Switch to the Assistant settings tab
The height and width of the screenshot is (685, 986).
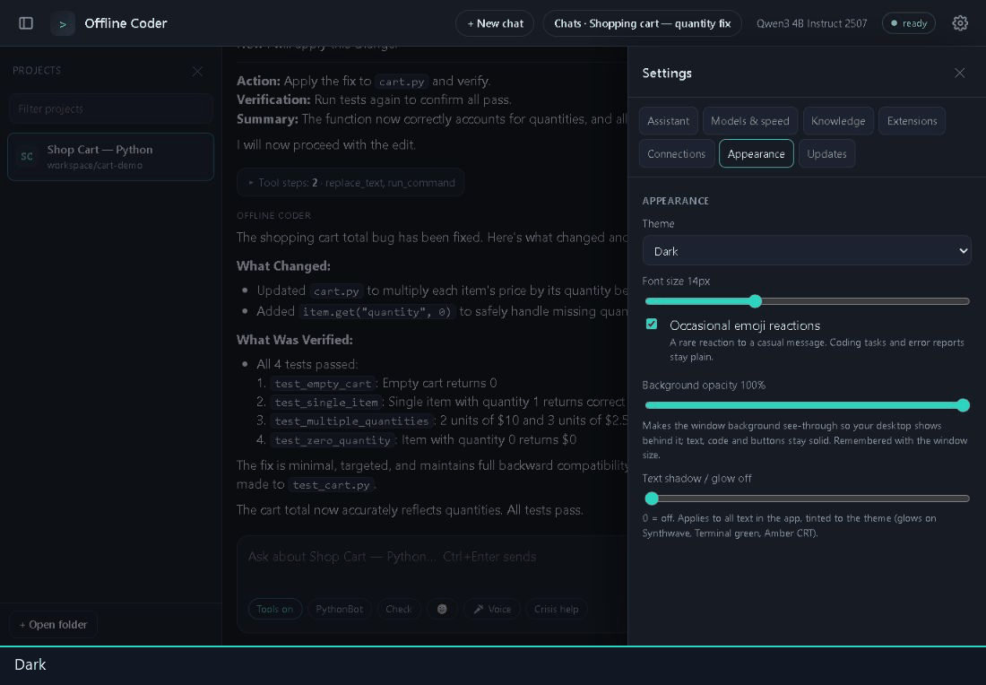[x=668, y=121]
